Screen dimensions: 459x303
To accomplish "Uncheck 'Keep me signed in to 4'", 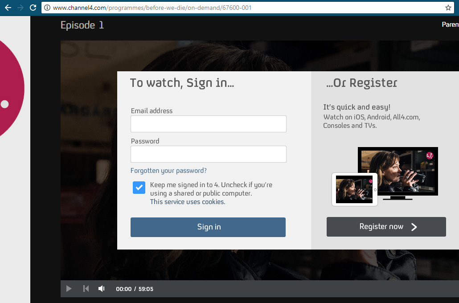I will tap(139, 188).
